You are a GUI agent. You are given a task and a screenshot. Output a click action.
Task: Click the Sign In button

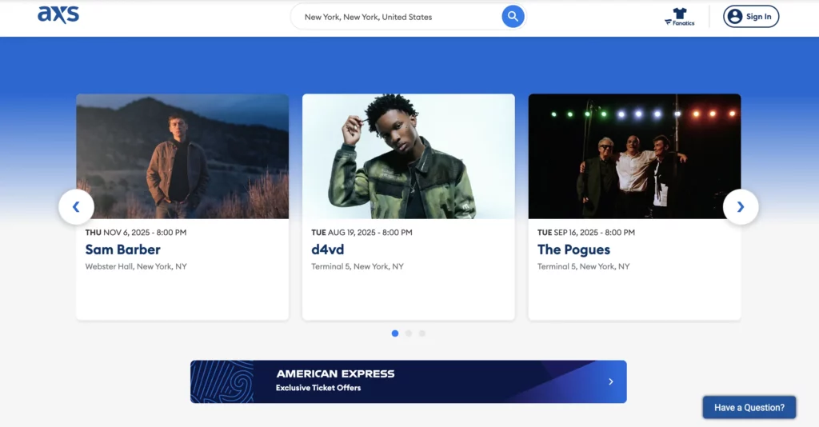[750, 17]
